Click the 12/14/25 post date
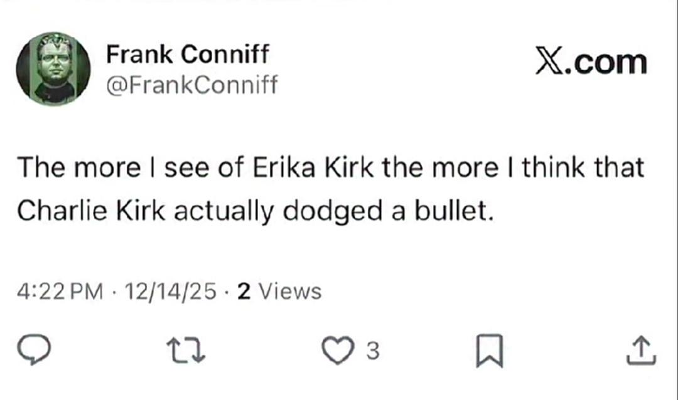Viewport: 678px width, 400px height. 171,292
